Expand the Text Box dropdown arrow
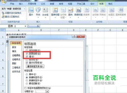127x93 pixels. click(45, 17)
